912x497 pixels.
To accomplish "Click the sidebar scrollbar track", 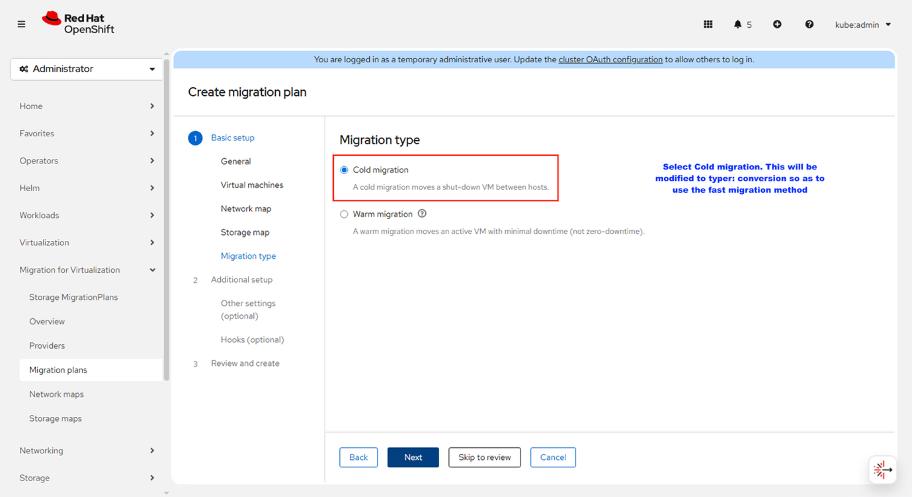I will (166, 265).
